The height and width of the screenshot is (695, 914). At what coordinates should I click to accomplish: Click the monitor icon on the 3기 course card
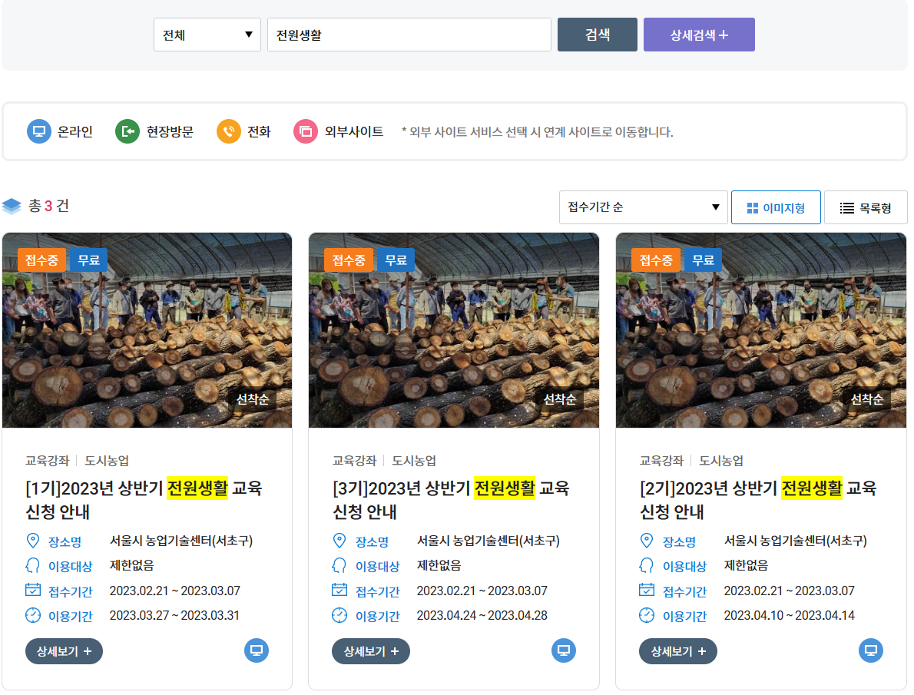(564, 650)
